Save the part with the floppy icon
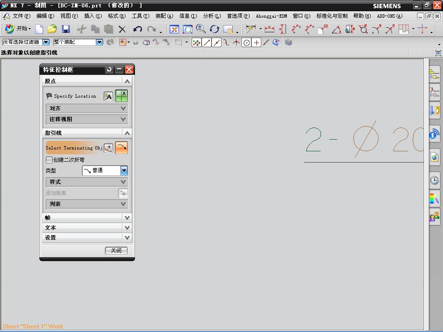443x332 pixels. 66,29
